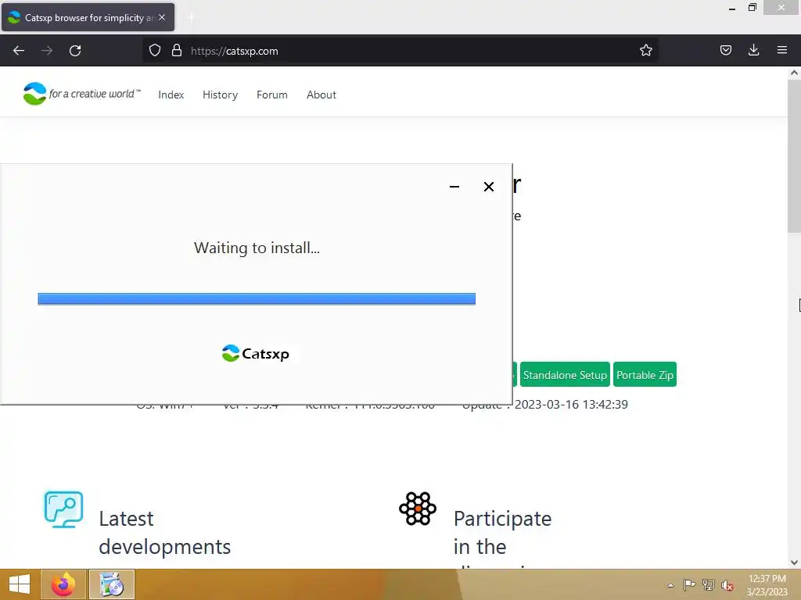Select the Catsxp browser tab

(x=88, y=17)
